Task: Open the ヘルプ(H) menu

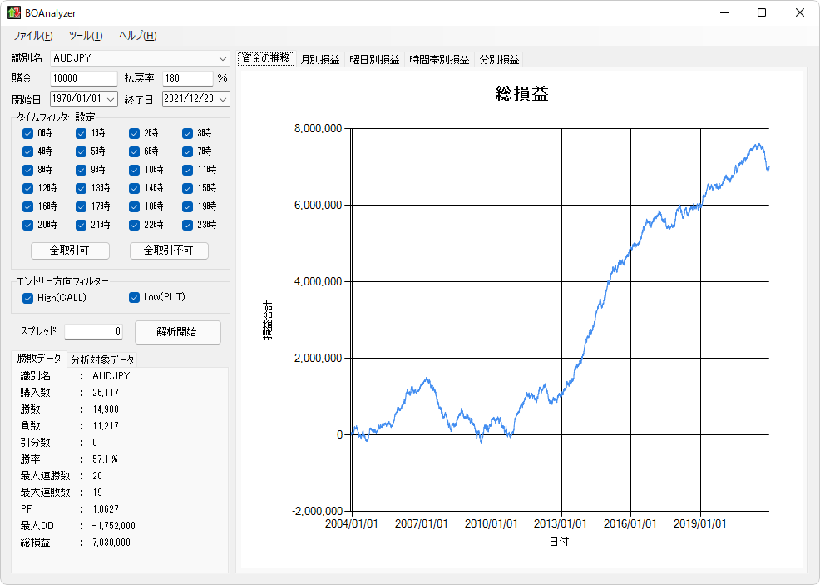Action: click(137, 36)
